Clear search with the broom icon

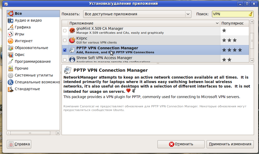point(251,14)
